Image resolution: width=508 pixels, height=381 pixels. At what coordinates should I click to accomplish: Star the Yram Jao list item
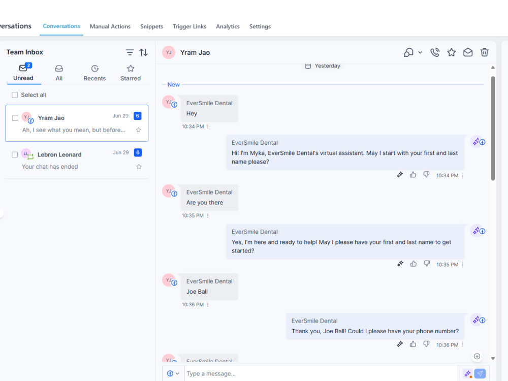pyautogui.click(x=139, y=130)
